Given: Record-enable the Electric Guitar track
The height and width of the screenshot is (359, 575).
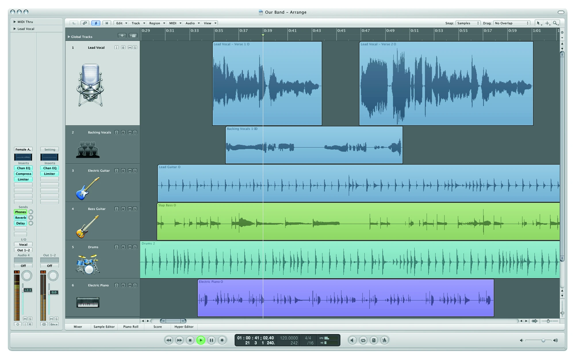Looking at the screenshot, I should pos(123,171).
